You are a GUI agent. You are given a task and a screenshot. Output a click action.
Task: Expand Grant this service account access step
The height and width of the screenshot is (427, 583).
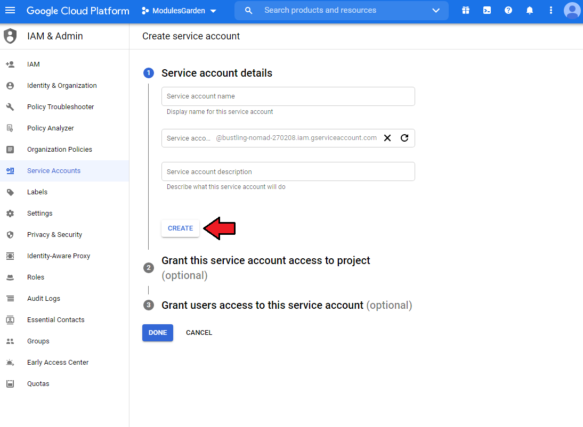point(265,268)
